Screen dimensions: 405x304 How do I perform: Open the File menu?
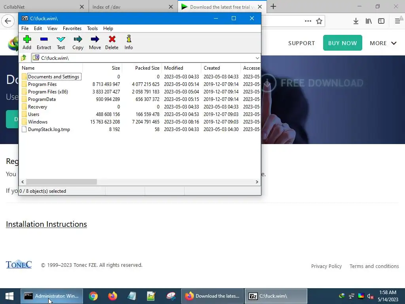25,28
